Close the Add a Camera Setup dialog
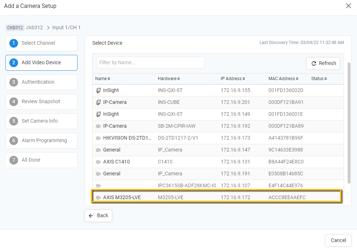The width and height of the screenshot is (357, 250). 348,6
